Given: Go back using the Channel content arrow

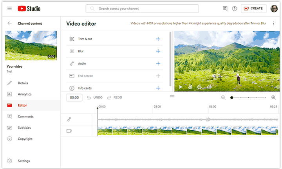Looking at the screenshot, I should 9,23.
